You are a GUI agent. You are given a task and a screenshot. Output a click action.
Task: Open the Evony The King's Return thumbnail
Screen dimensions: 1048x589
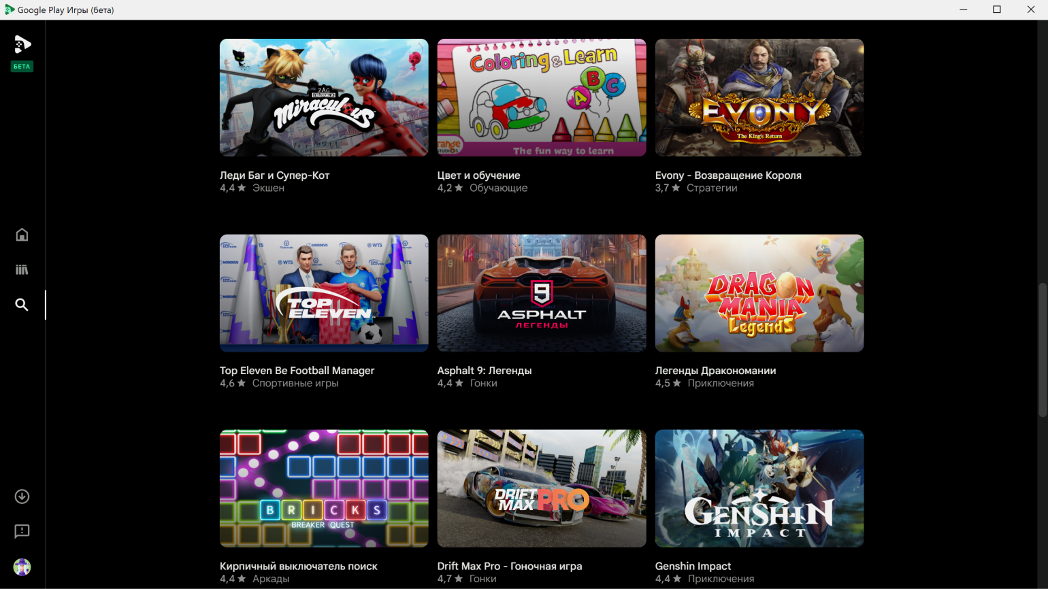pos(759,97)
